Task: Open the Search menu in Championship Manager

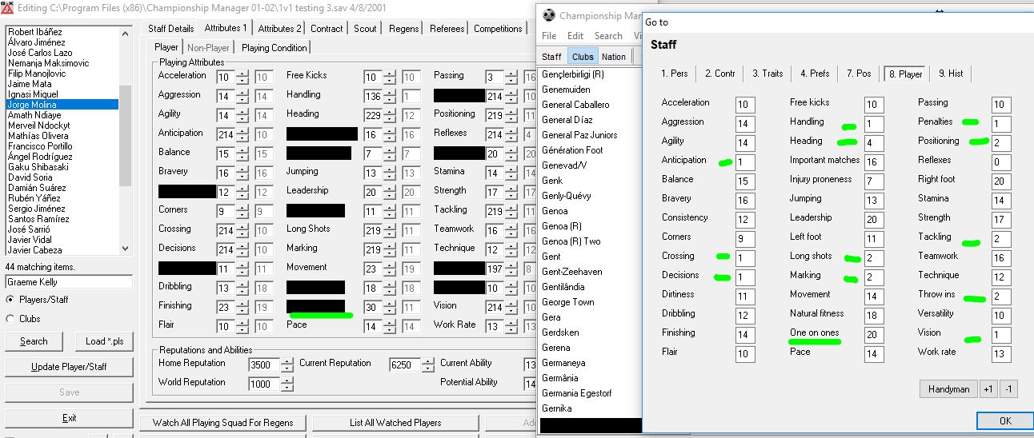Action: tap(608, 36)
